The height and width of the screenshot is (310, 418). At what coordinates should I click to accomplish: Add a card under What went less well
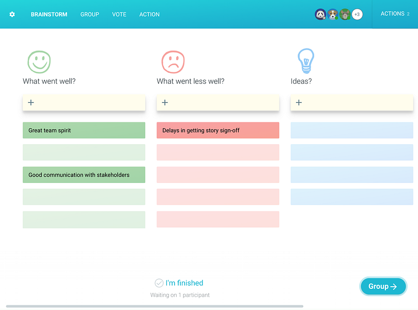[218, 103]
